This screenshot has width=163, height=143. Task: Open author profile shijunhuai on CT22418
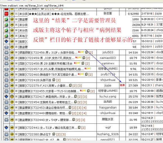[108, 80]
